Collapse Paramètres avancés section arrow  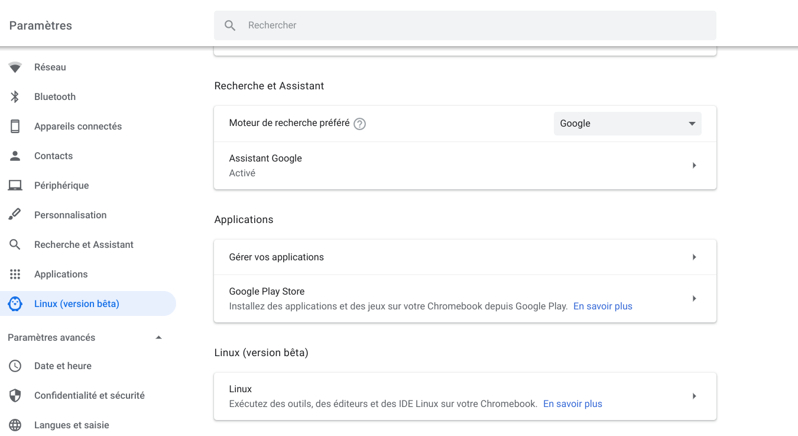158,337
